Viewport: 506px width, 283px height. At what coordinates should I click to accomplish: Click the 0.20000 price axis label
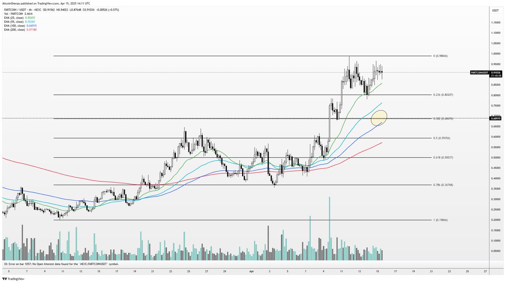[x=496, y=220]
